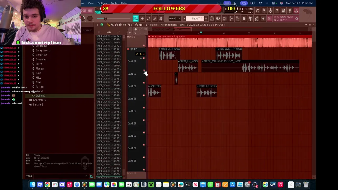Click search magnifier in TAGS bar
The width and height of the screenshot is (338, 190).
(x=91, y=176)
